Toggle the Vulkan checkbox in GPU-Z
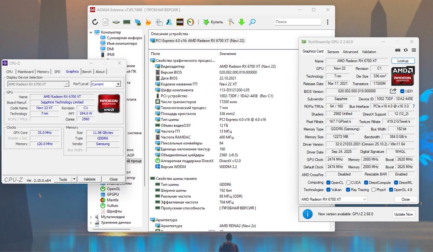The height and width of the screenshot is (252, 433). click(x=328, y=189)
